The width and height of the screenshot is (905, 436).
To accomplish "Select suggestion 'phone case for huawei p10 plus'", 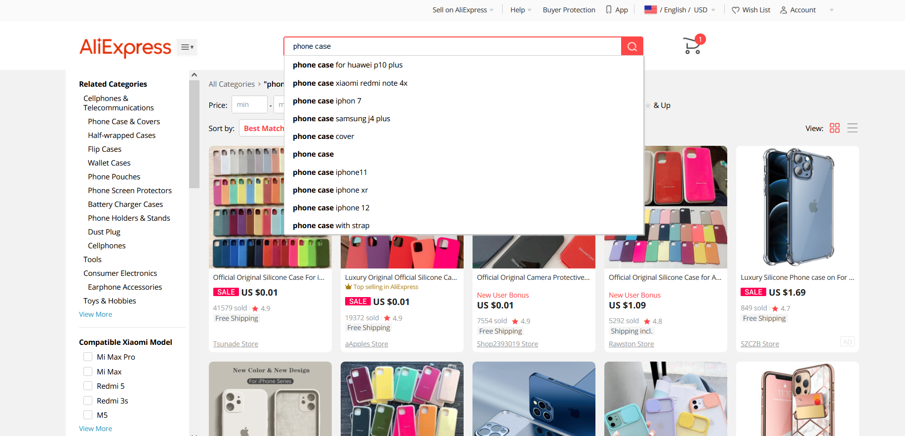I will point(464,65).
